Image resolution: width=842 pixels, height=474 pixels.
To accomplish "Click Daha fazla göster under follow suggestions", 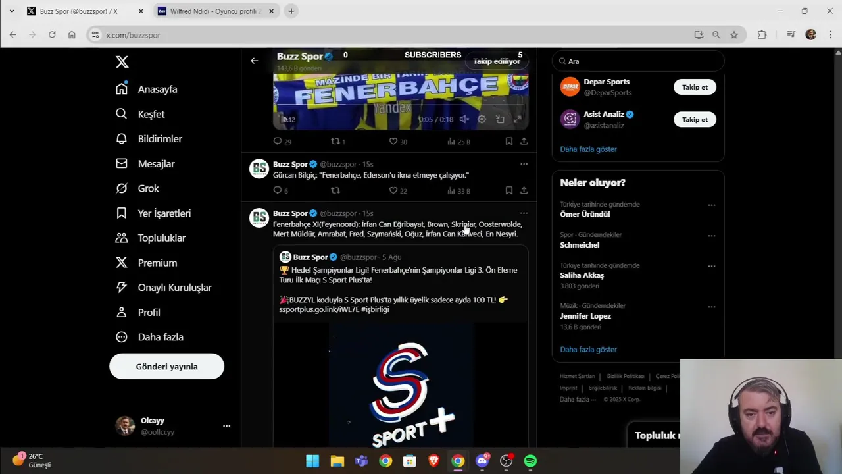I will (x=588, y=149).
